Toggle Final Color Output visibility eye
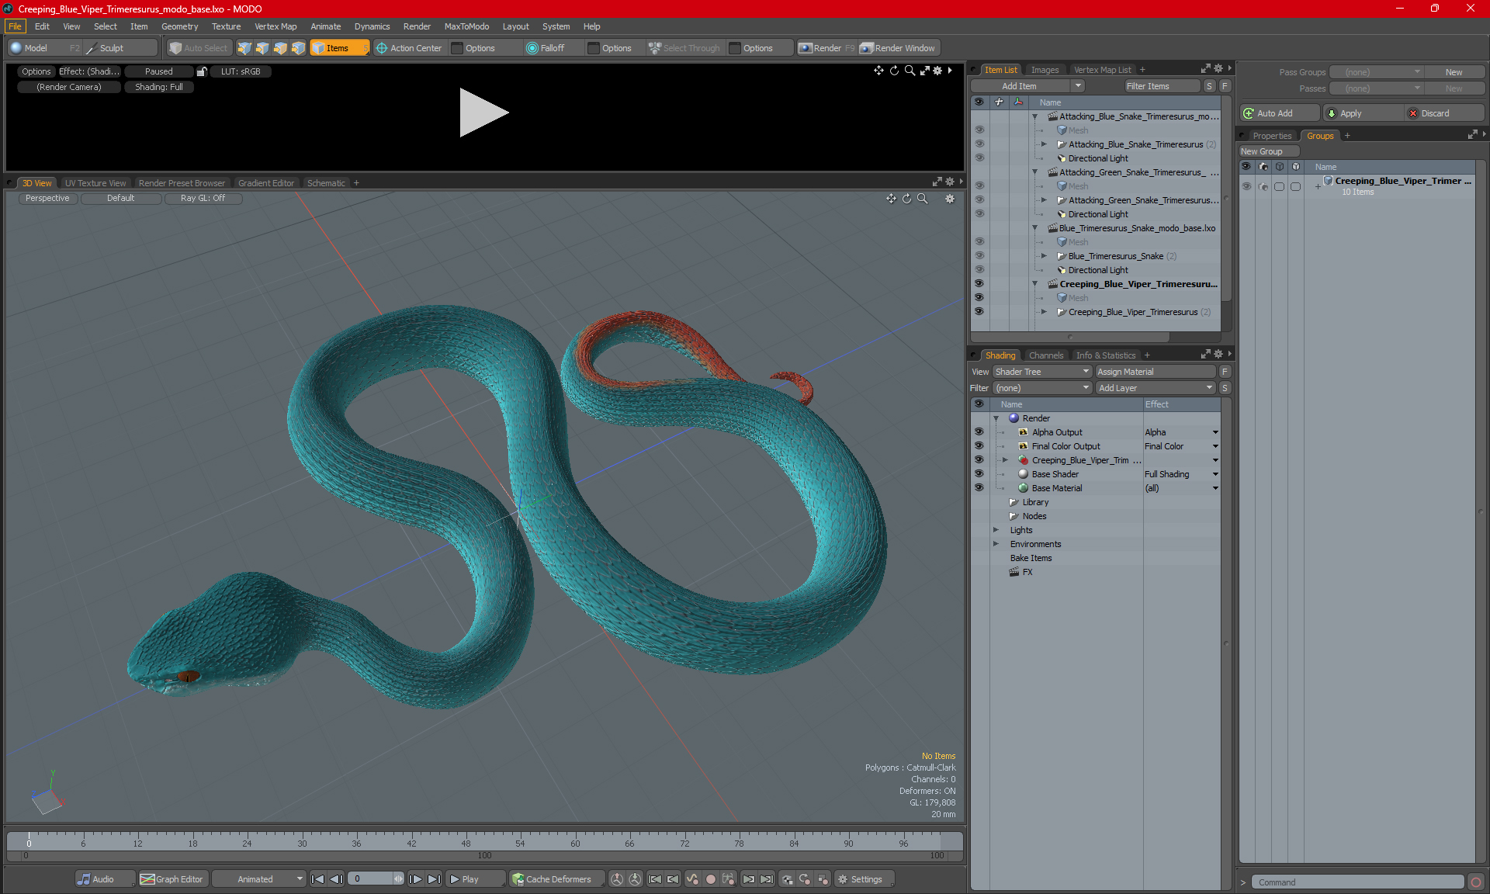This screenshot has width=1490, height=894. pos(979,446)
